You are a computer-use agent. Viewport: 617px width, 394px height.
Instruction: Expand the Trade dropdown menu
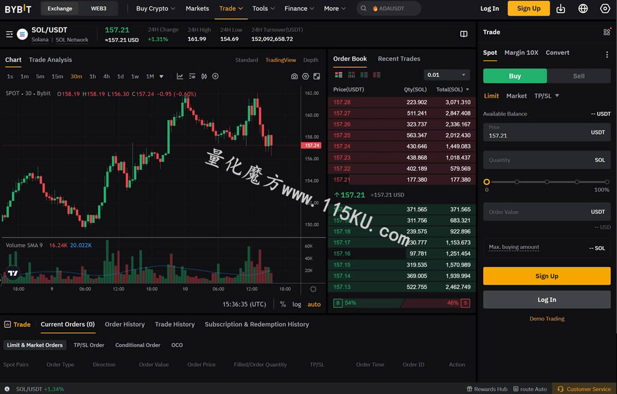231,8
